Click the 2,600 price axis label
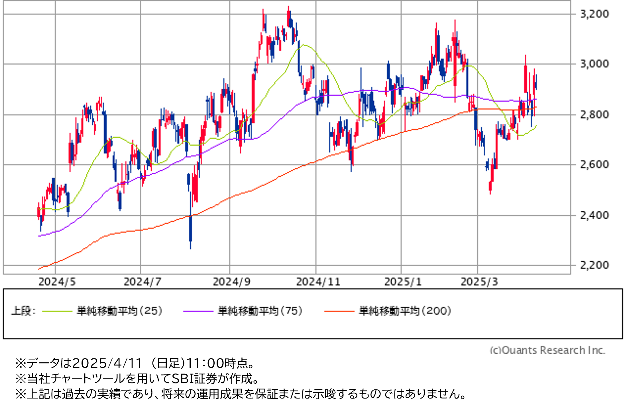The image size is (625, 415). click(x=595, y=164)
